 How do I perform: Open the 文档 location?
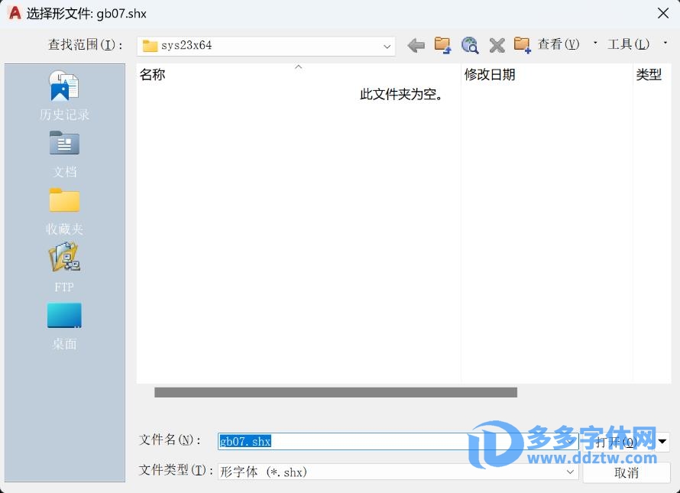pos(65,153)
